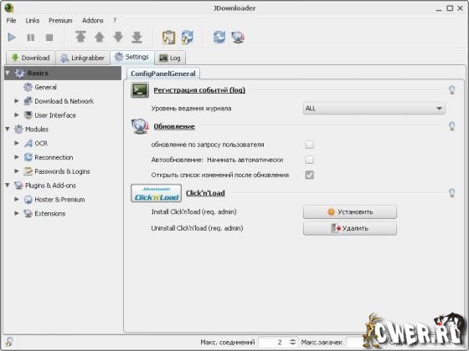Select OCR module tree item
This screenshot has height=351, width=469.
(x=41, y=143)
